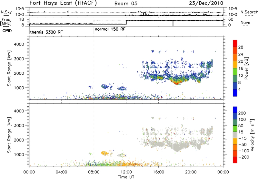Pick the bright blue segment below 4 dB
The height and width of the screenshot is (179, 258).
coord(235,93)
